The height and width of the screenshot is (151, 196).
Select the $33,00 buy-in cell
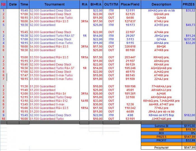tap(96, 101)
